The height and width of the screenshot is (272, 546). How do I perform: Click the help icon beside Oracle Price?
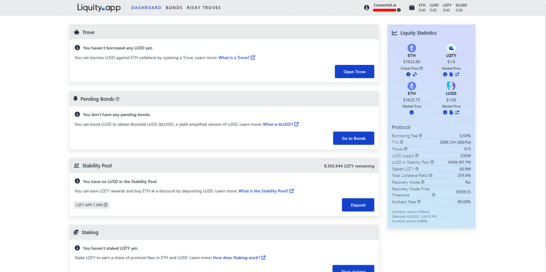pos(421,68)
